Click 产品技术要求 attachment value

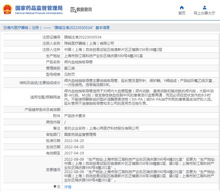pos(75,116)
